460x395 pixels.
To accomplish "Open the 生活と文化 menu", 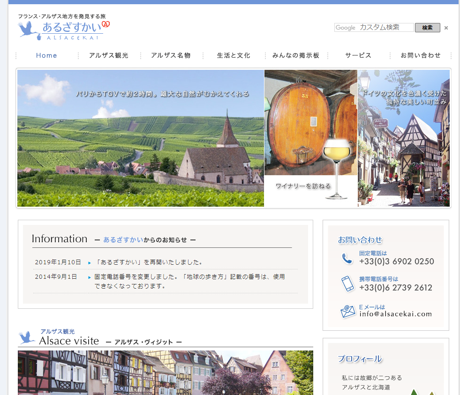I will point(234,55).
